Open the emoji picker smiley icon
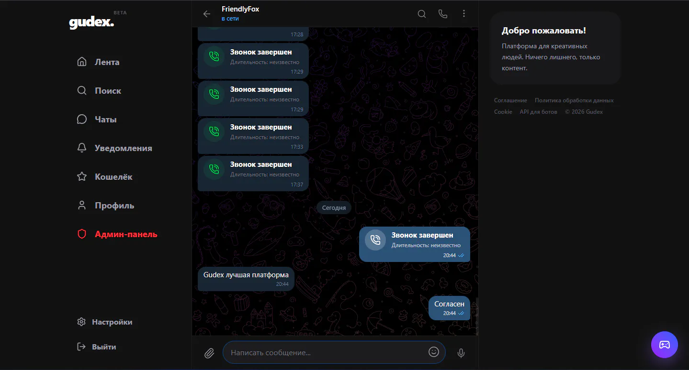 (434, 352)
